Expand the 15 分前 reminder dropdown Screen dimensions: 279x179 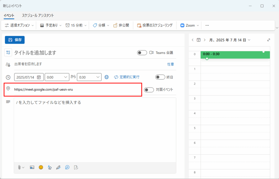[76, 25]
